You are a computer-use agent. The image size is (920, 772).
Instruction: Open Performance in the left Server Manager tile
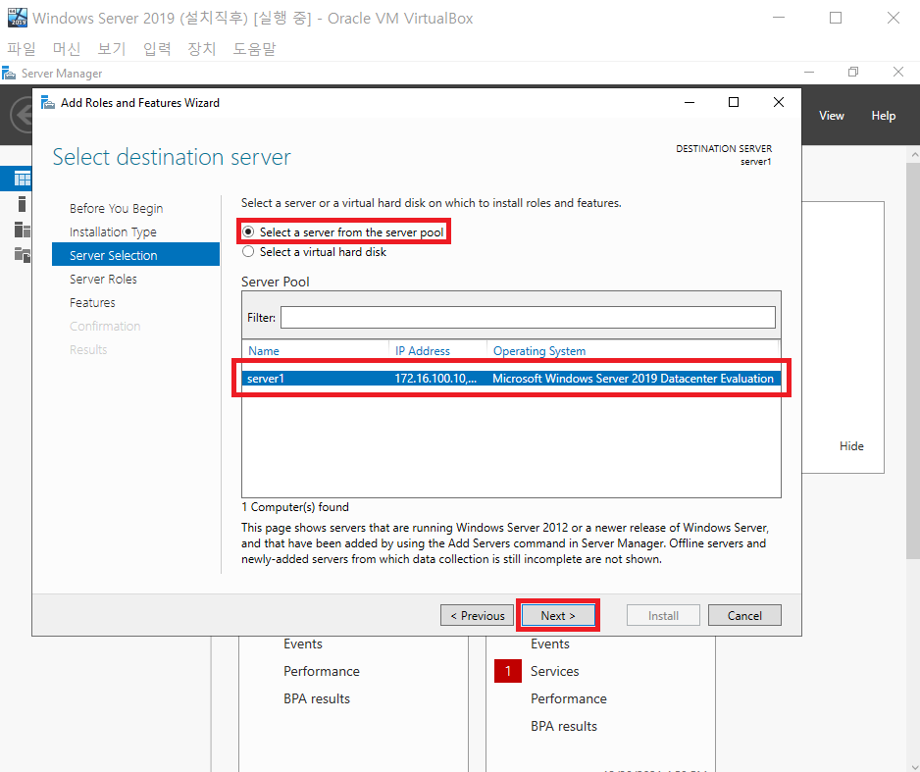click(322, 671)
